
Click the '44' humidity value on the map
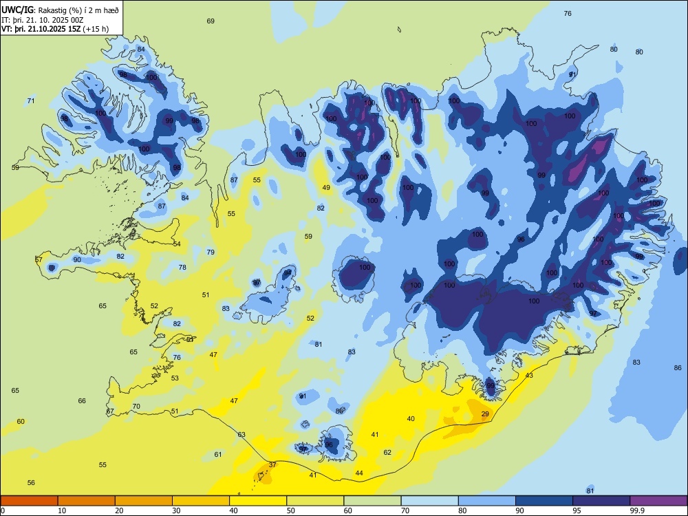click(x=359, y=473)
